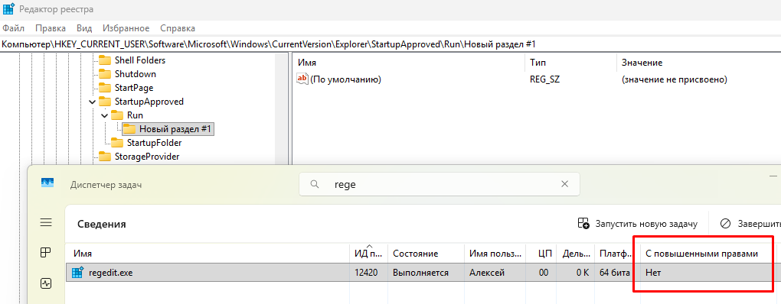Click the Завершить task button

[x=750, y=224]
